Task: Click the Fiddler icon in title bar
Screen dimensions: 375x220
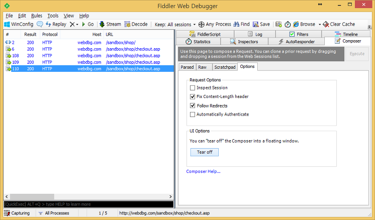Action: (7, 6)
